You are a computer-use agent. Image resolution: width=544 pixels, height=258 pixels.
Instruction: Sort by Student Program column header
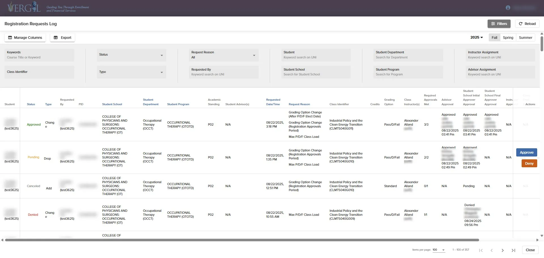tap(178, 104)
